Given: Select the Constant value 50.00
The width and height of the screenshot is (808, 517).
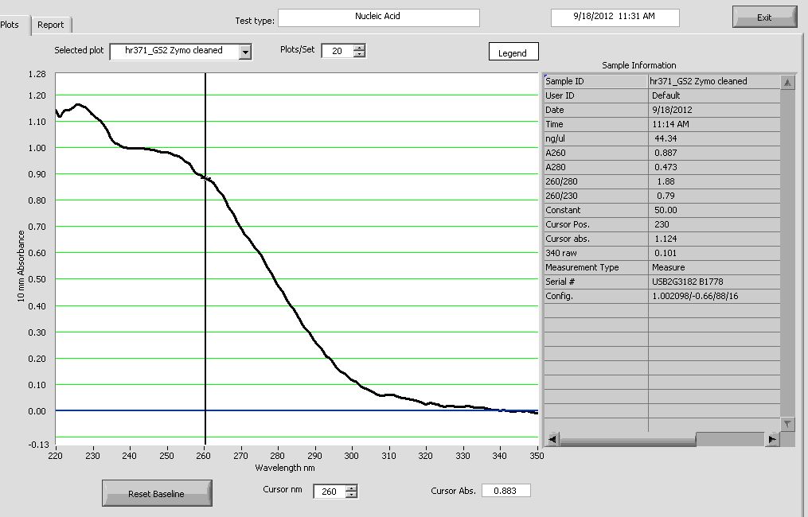Looking at the screenshot, I should [x=714, y=210].
